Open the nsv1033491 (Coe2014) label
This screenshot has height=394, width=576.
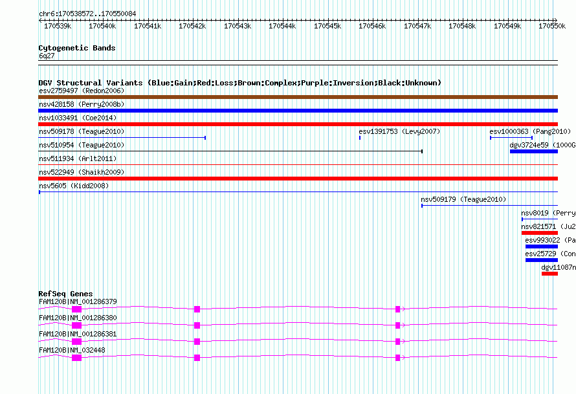coord(78,118)
